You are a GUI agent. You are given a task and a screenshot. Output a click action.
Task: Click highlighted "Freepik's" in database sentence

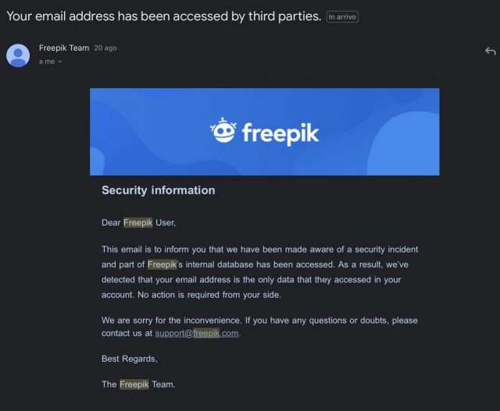click(165, 264)
